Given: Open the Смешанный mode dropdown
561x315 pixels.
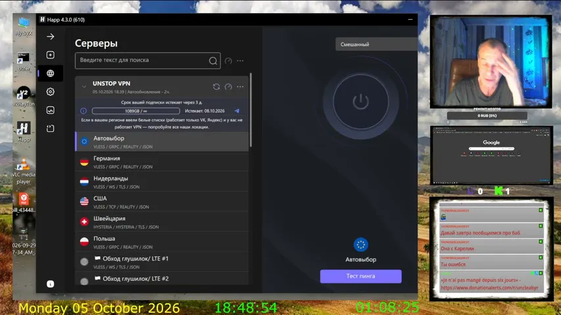Looking at the screenshot, I should pos(376,44).
